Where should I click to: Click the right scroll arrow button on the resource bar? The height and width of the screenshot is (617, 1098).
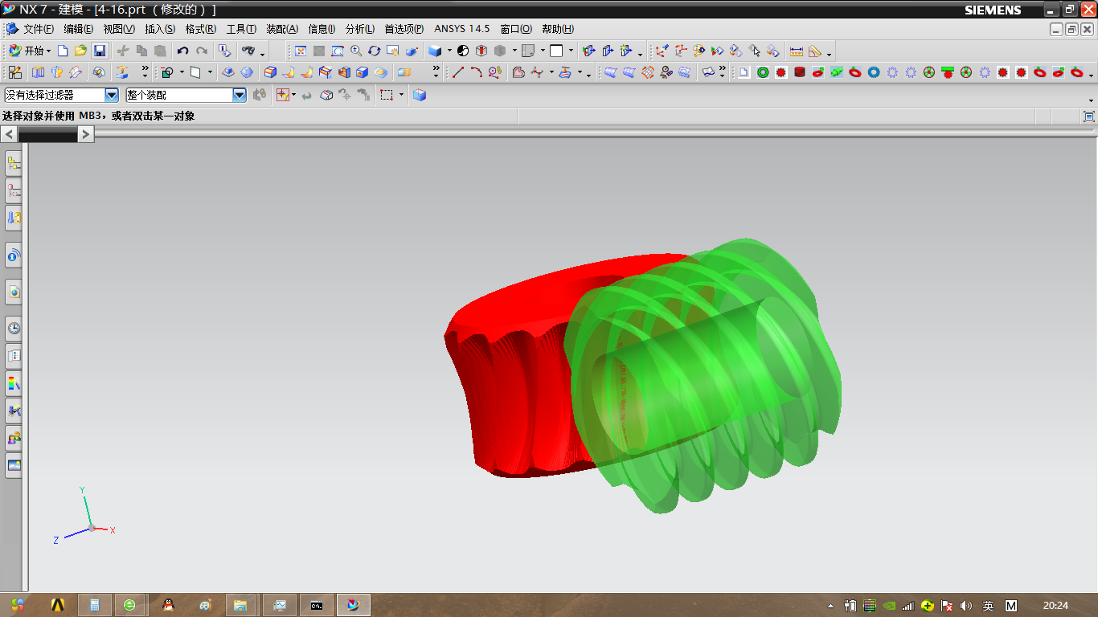point(86,135)
